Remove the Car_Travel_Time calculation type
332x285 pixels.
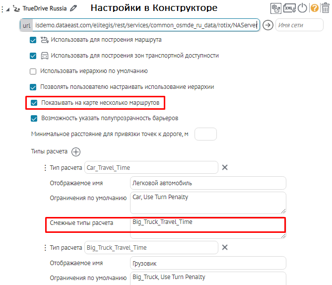click(x=225, y=167)
